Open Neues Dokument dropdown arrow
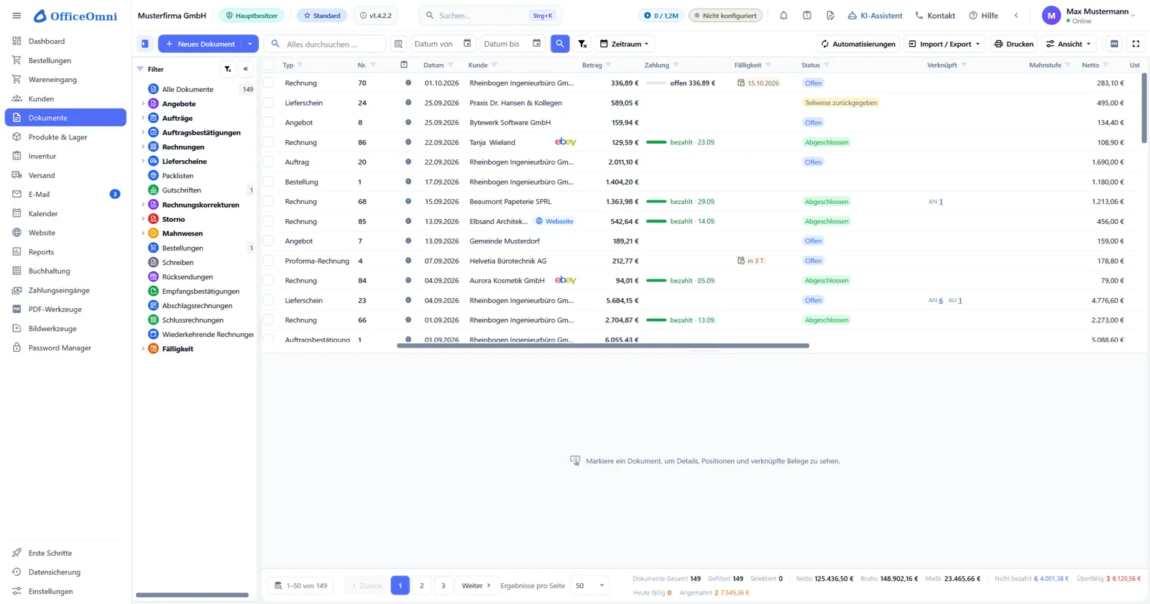1150x604 pixels. [250, 44]
